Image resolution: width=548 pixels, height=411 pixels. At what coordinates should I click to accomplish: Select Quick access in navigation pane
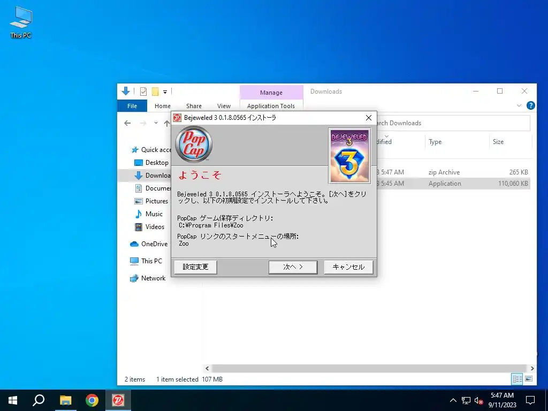(151, 150)
